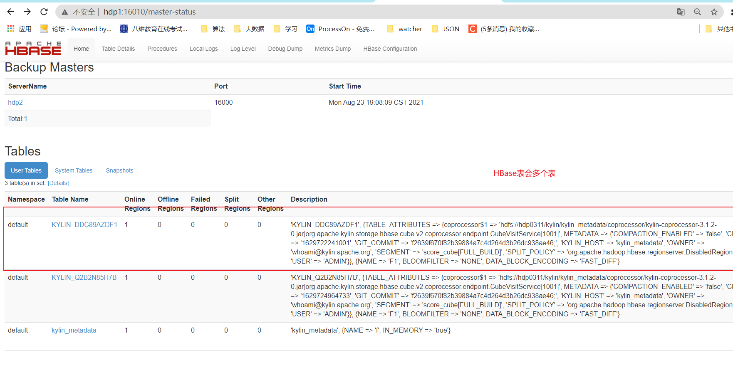Open the Debug Dump nav item
Image resolution: width=733 pixels, height=365 pixels.
[x=285, y=49]
